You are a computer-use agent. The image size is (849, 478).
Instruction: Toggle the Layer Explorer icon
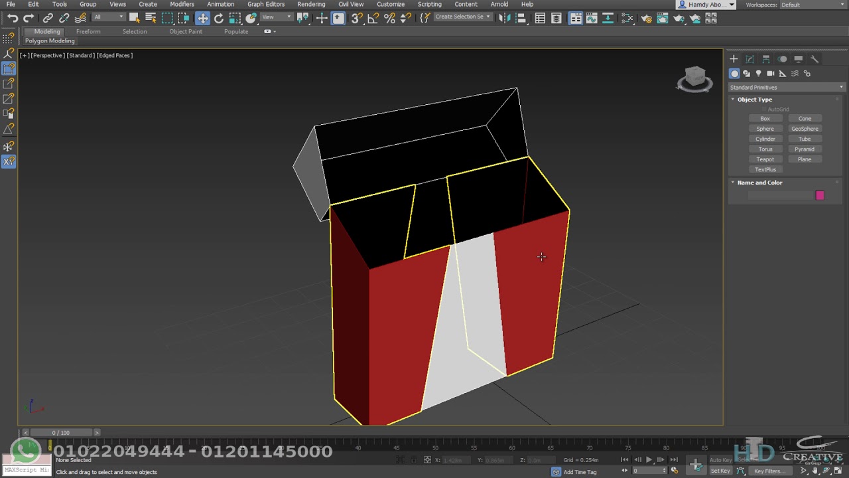556,19
